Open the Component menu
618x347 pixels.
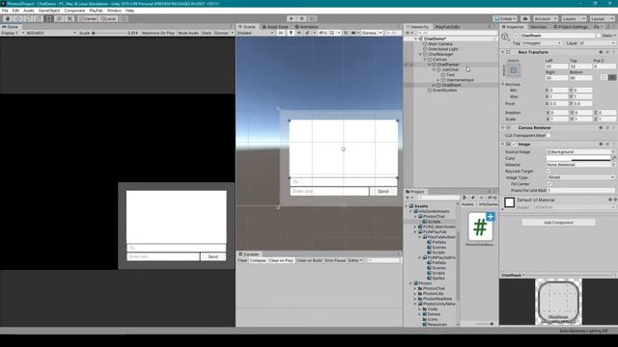pos(74,11)
